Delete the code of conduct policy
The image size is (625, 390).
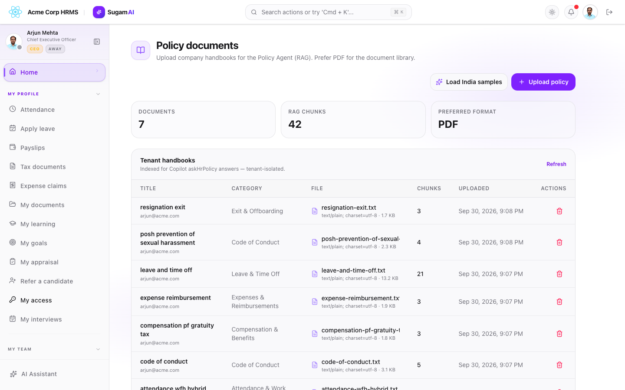[559, 365]
